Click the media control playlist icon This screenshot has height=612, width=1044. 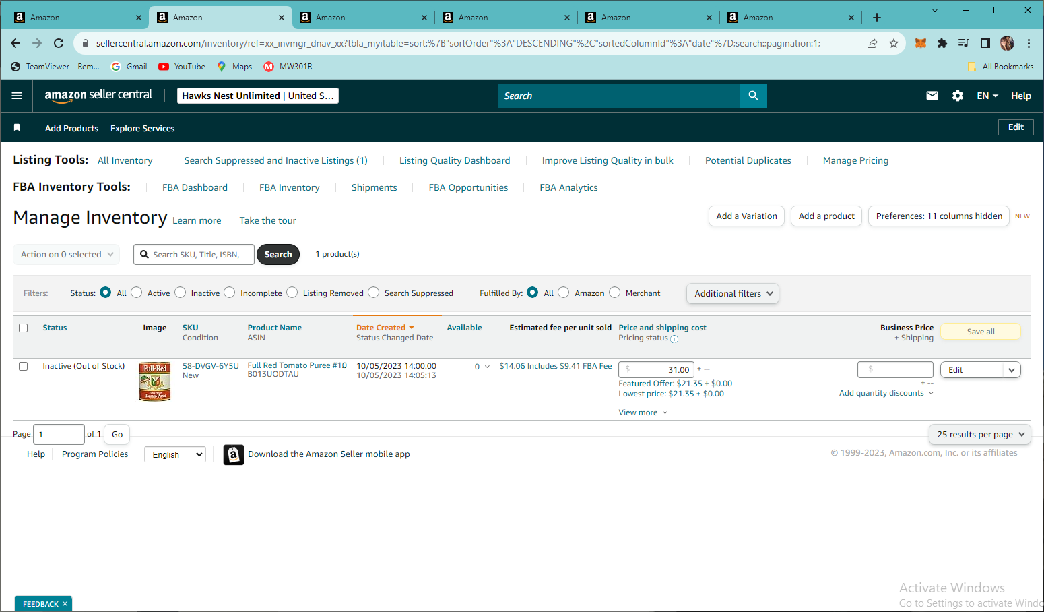pyautogui.click(x=964, y=43)
